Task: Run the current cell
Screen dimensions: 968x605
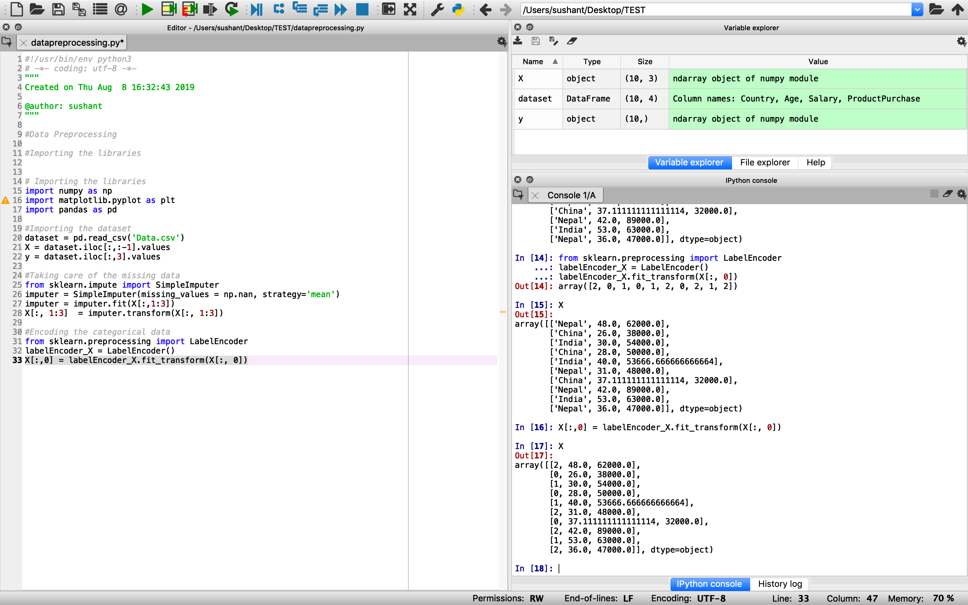Action: point(169,9)
